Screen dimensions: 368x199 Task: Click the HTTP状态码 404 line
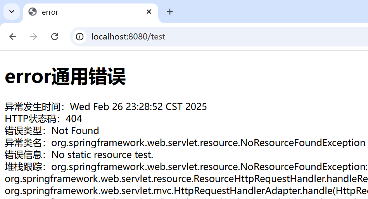(43, 119)
